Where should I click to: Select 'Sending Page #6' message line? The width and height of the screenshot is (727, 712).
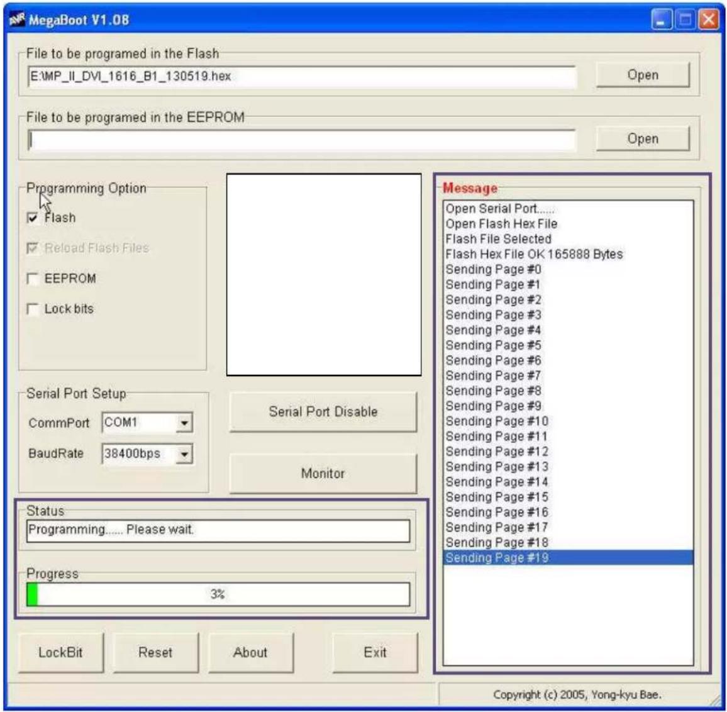[x=567, y=360]
